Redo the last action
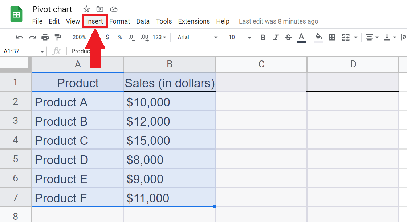407x222 pixels. coord(32,37)
